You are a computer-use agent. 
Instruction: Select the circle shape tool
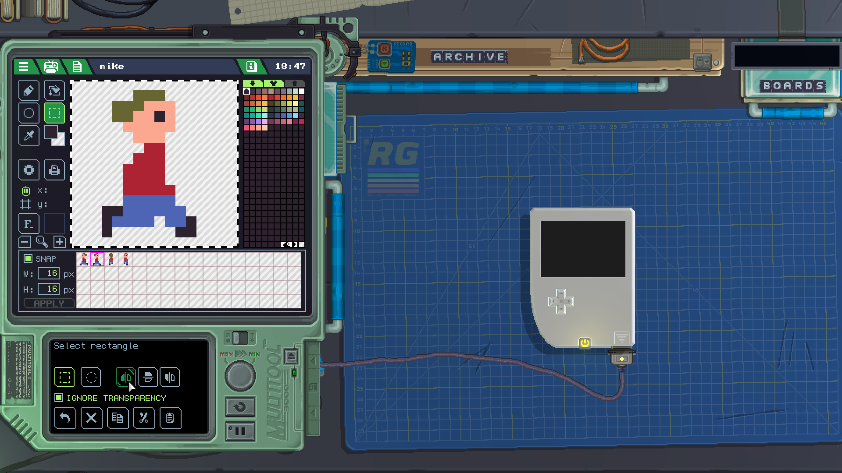29,113
